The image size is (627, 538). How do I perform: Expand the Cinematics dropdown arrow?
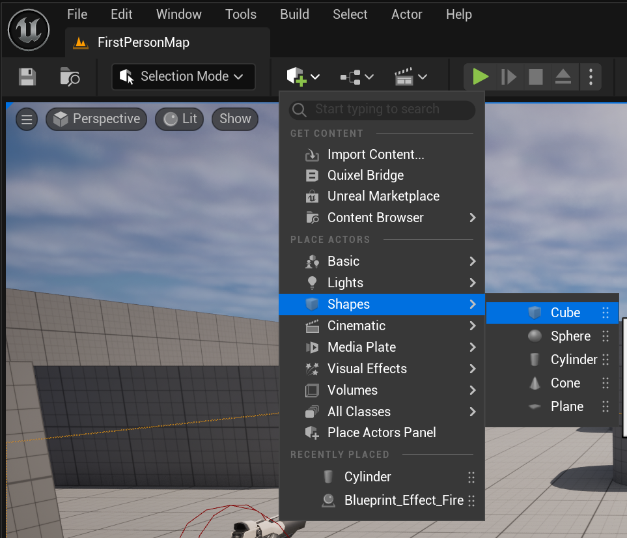click(423, 77)
